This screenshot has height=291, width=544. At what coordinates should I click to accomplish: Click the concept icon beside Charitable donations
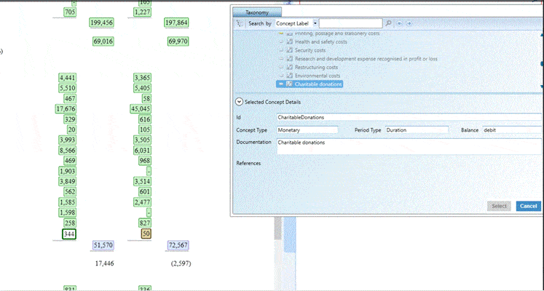(289, 84)
